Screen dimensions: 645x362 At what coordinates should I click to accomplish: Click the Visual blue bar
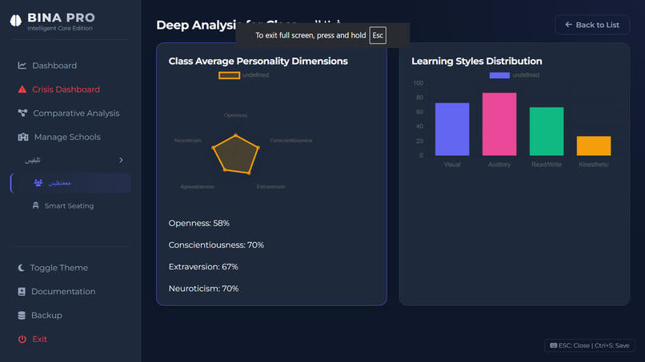click(x=452, y=129)
